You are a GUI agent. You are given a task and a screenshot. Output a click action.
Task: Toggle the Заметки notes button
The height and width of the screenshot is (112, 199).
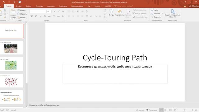(x=140, y=110)
